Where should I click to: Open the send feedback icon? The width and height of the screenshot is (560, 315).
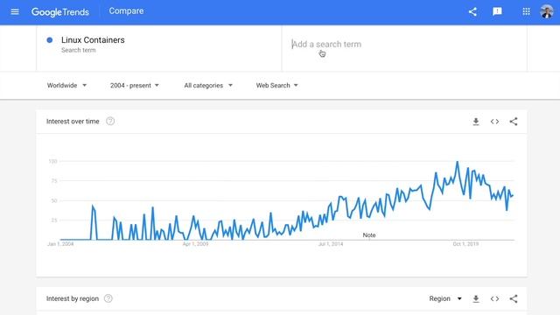click(x=497, y=11)
